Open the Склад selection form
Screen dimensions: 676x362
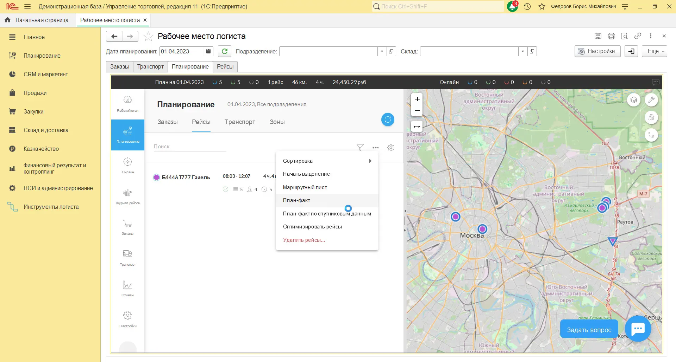click(x=532, y=51)
